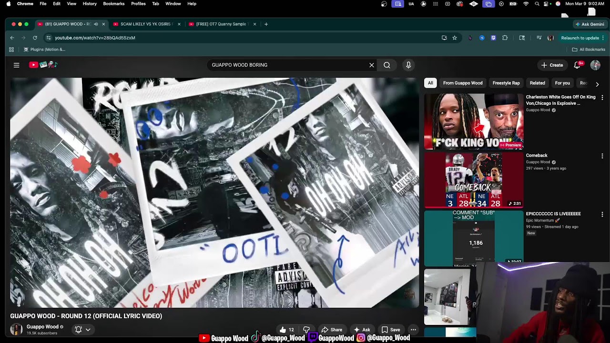Clear the search box text
The height and width of the screenshot is (343, 610).
coord(372,65)
